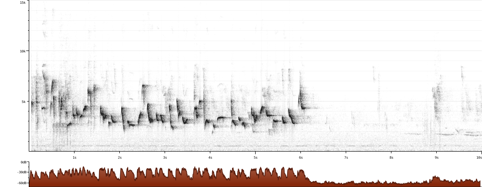Image resolution: width=482 pixels, height=187 pixels.
Task: Click the amplitude peak near 1s
Action: click(83, 169)
